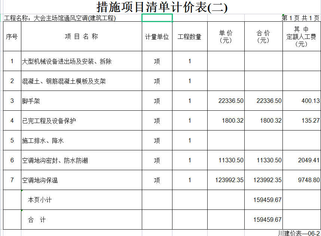This screenshot has width=321, height=236.
Task: Click the form code 川建价表—06-2
Action: click(x=299, y=233)
